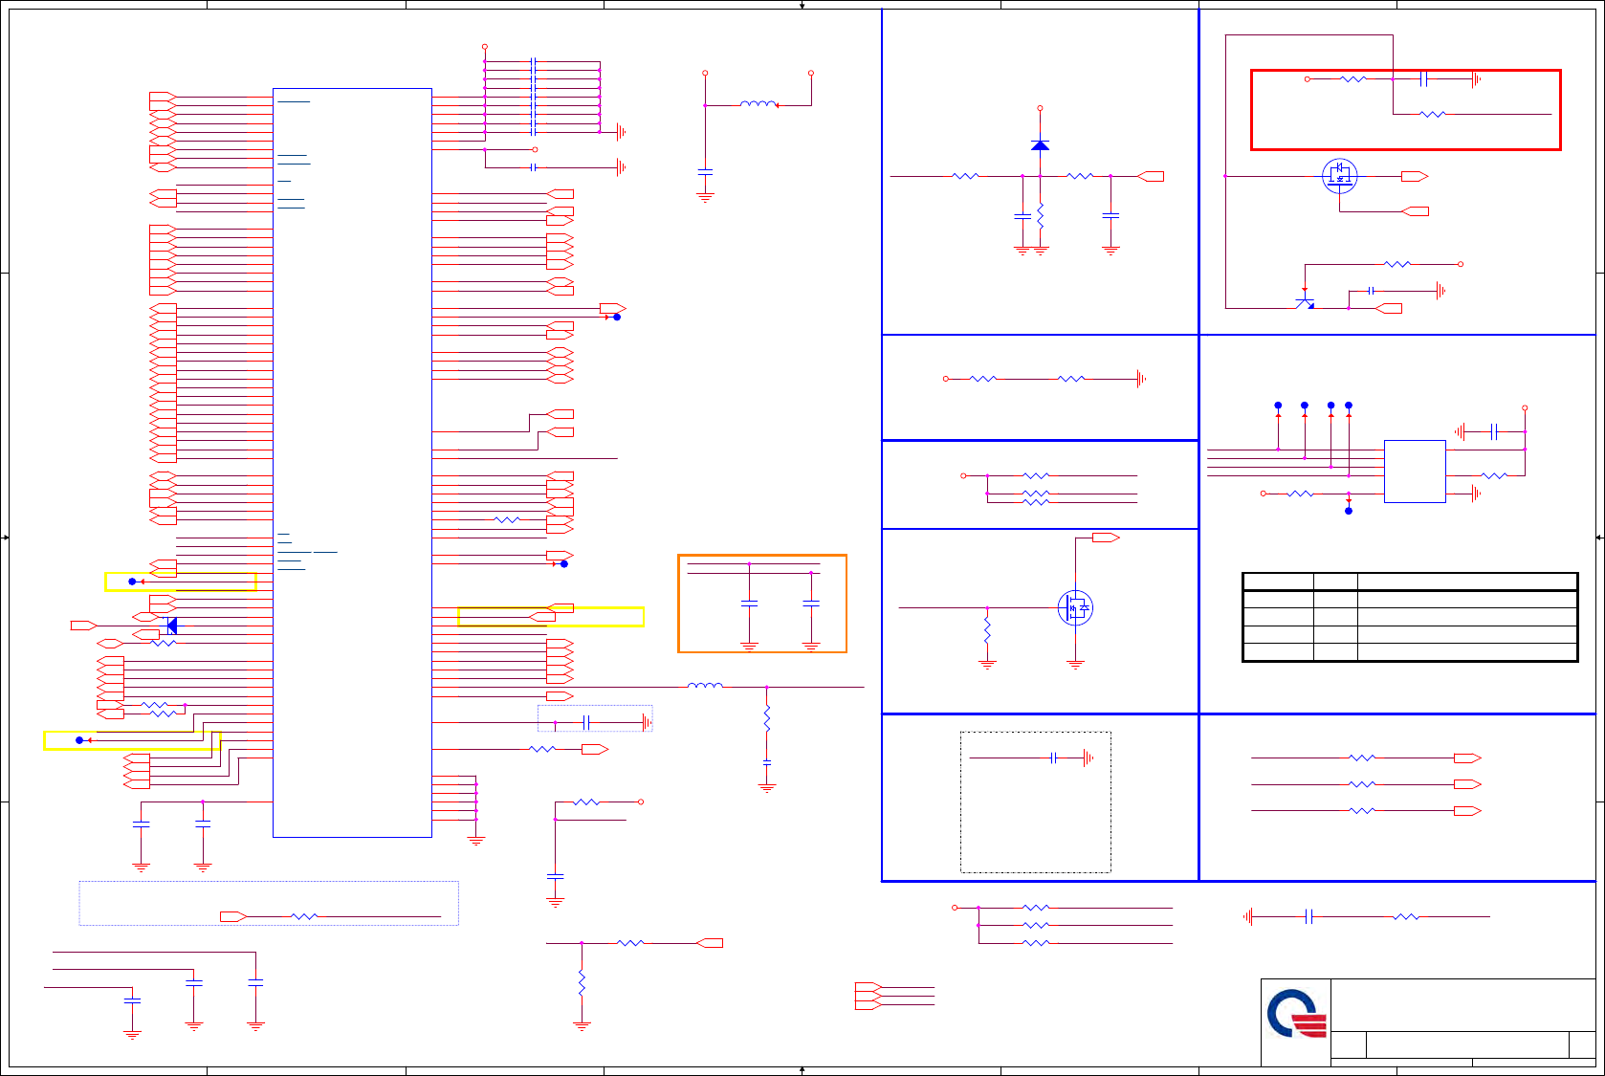Viewport: 1605px width, 1076px height.
Task: Select the black dashed rectangle enclosing one capacitor
Action: point(1036,802)
